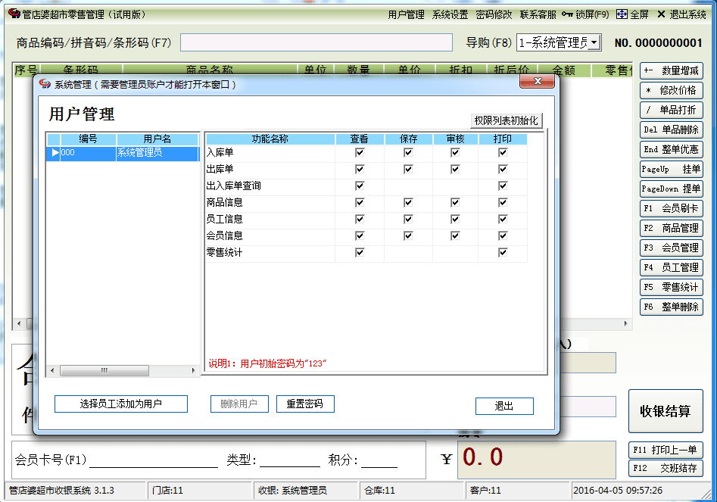Image resolution: width=717 pixels, height=502 pixels.
Task: Click the 商品编码/拼音码/条形码 input field
Action: pyautogui.click(x=316, y=43)
